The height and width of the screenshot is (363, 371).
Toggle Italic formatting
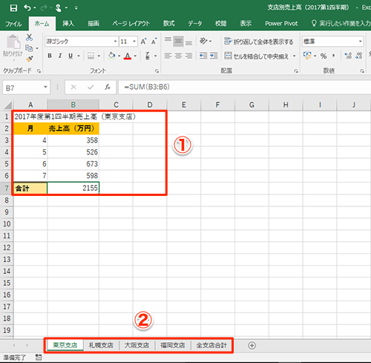pyautogui.click(x=60, y=56)
